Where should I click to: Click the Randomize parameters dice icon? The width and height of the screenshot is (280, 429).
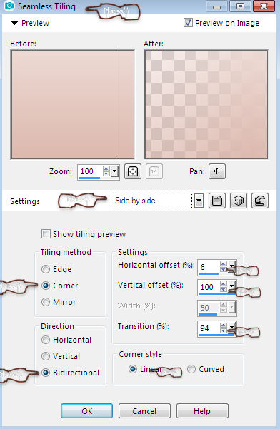coord(239,201)
